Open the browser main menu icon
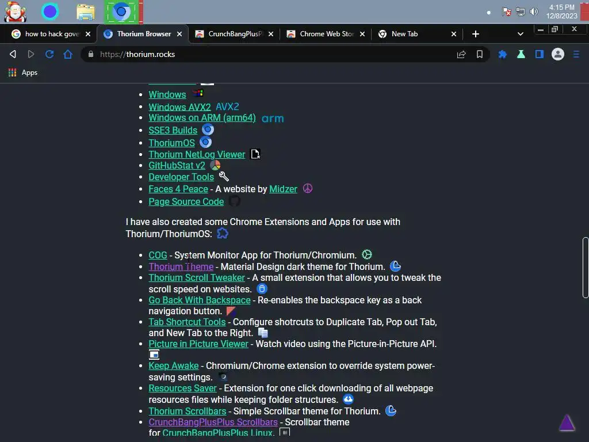The width and height of the screenshot is (589, 442). click(x=576, y=55)
